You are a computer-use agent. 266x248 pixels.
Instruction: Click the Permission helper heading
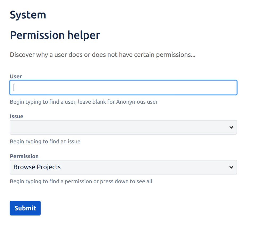(x=55, y=35)
